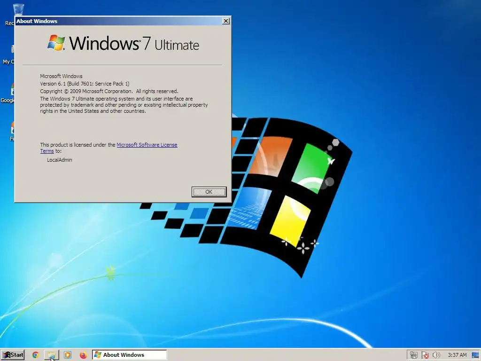Open Windows Explorer from the taskbar
This screenshot has height=361, width=481.
52,355
